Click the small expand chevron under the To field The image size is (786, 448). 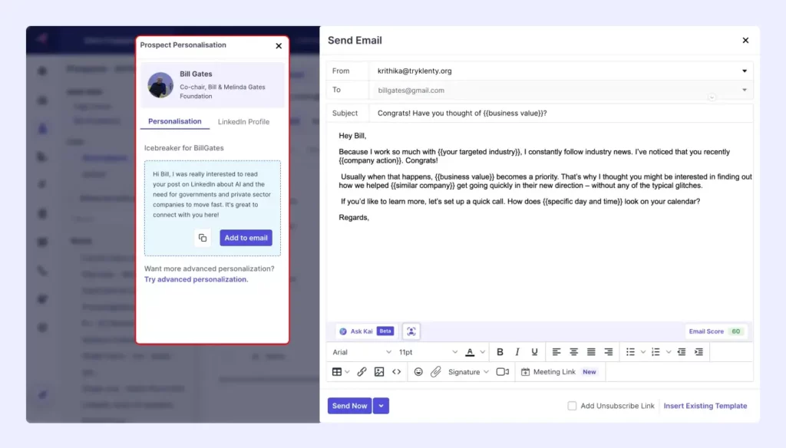pos(712,97)
